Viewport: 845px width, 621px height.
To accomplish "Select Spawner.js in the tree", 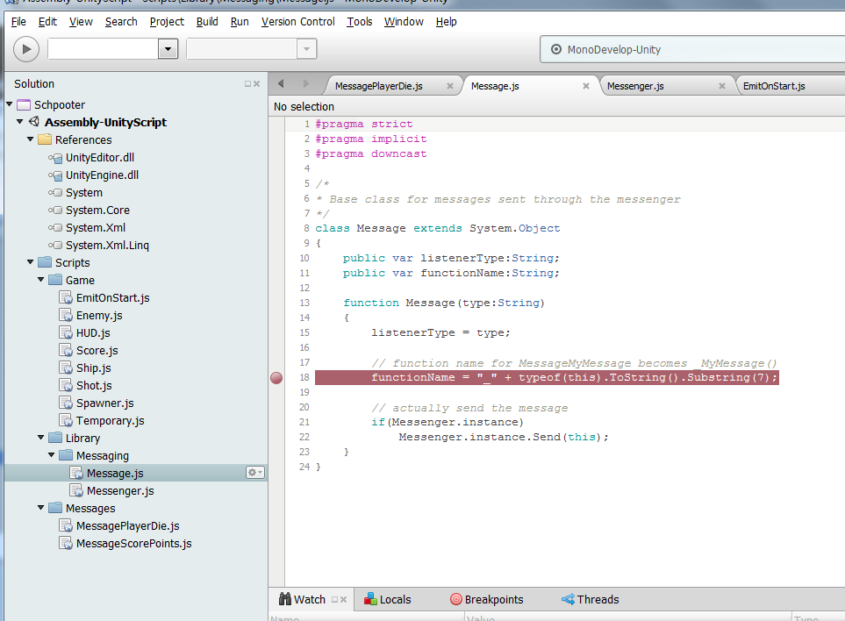I will click(x=104, y=403).
